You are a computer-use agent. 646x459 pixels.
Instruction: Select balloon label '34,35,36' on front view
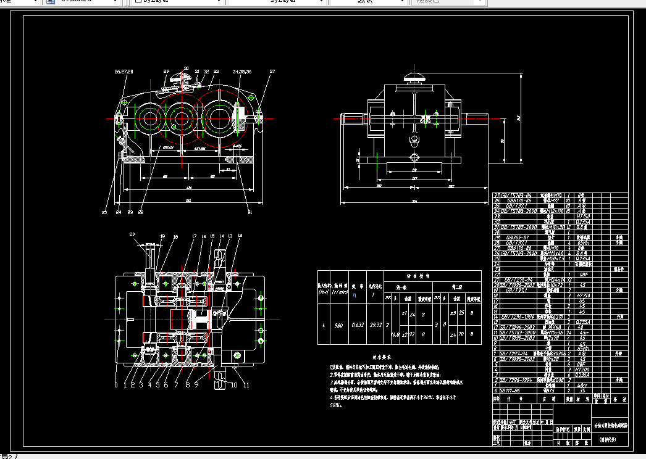click(242, 72)
